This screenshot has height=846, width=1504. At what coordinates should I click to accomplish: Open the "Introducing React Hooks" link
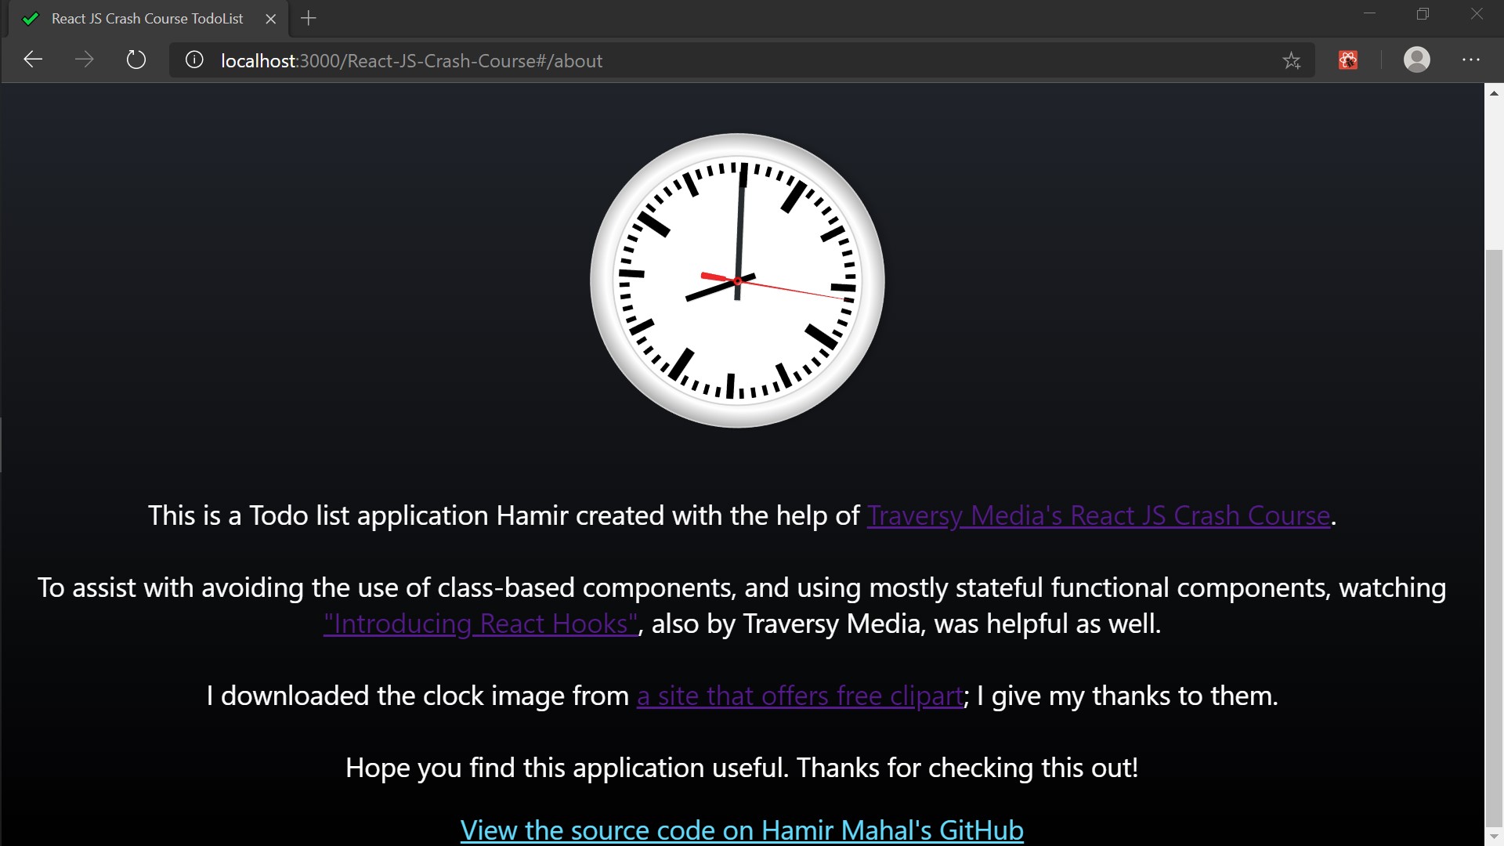480,624
